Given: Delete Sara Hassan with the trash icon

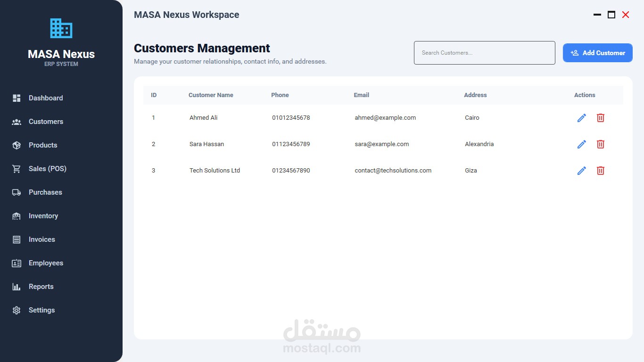Looking at the screenshot, I should coord(601,144).
